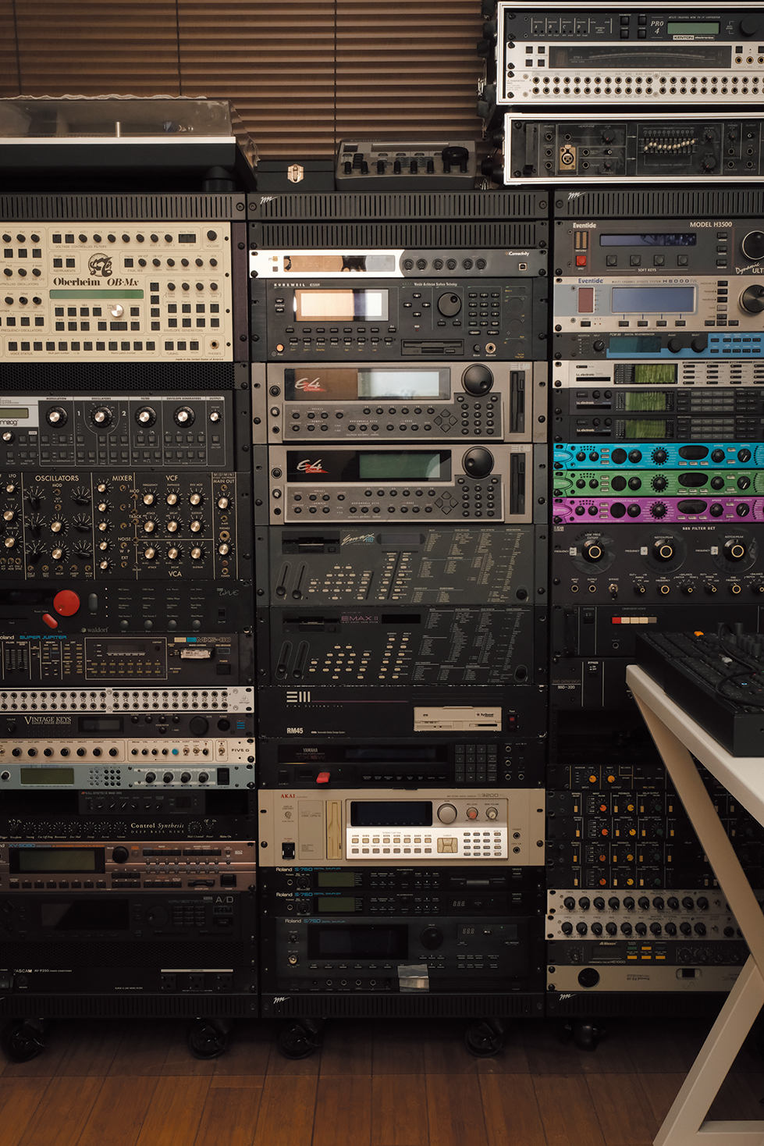Image resolution: width=764 pixels, height=1146 pixels.
Task: Click the Kurzweil K2500R alpha data wheel
Action: 450,305
